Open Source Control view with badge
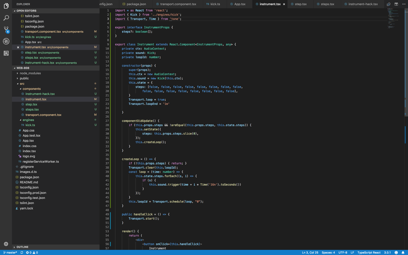Viewport: 408px width, 255px height. (x=6, y=30)
